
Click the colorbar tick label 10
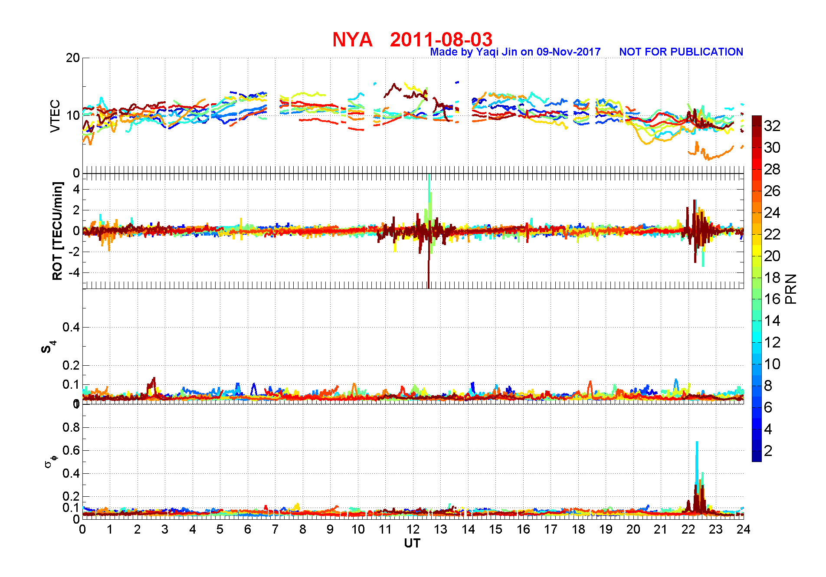click(772, 364)
